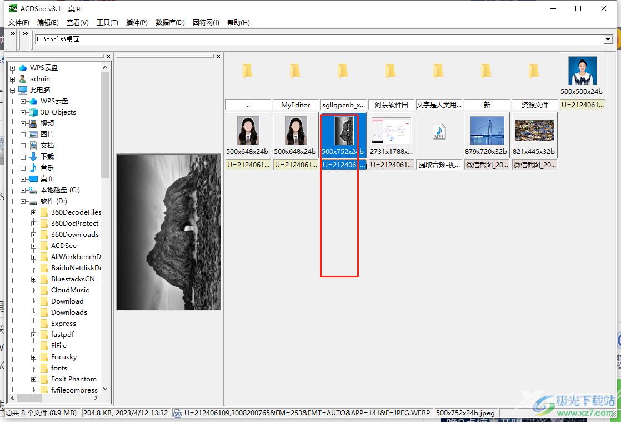Expand the BluestacksCN folder node
The image size is (621, 422).
34,279
